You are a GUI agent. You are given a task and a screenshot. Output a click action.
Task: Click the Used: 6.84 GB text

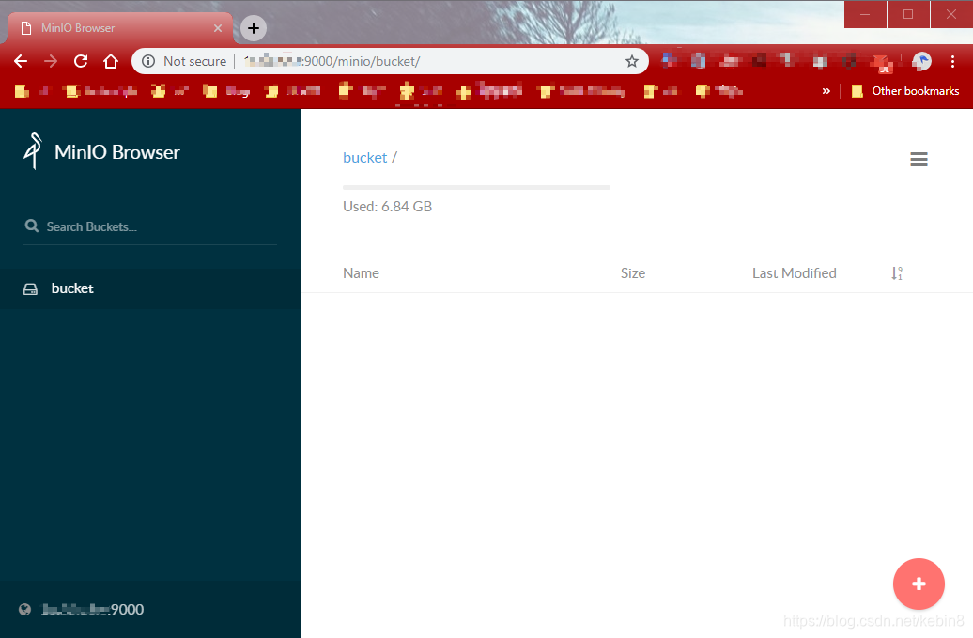[387, 206]
